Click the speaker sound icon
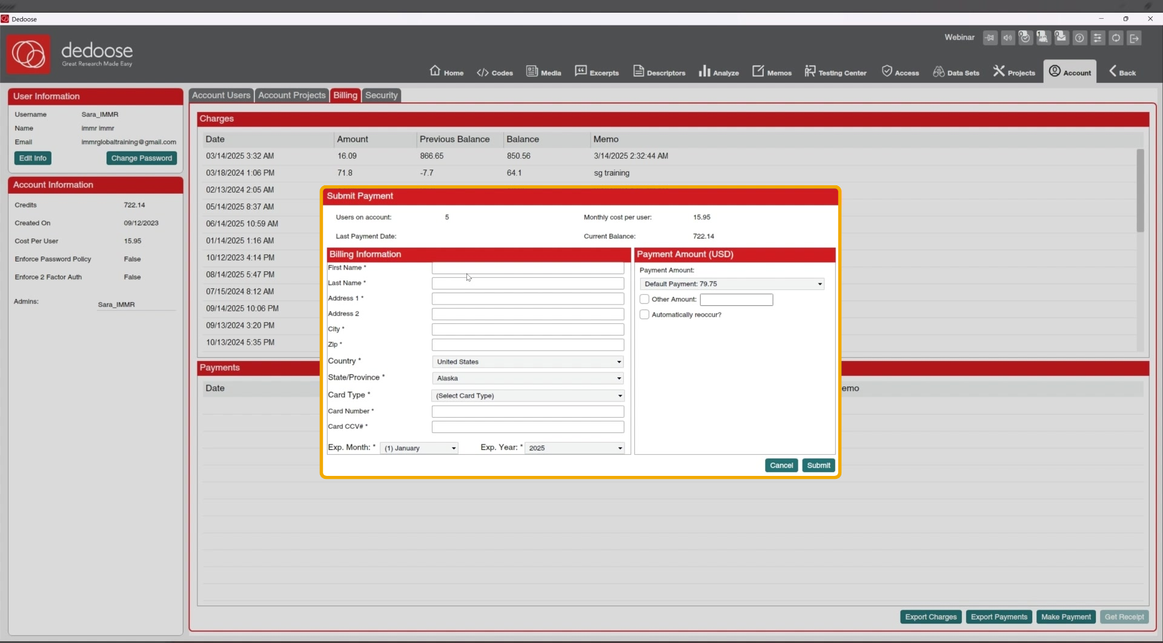Image resolution: width=1163 pixels, height=643 pixels. pyautogui.click(x=1007, y=38)
